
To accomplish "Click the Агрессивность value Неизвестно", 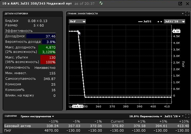I will tap(45, 68).
